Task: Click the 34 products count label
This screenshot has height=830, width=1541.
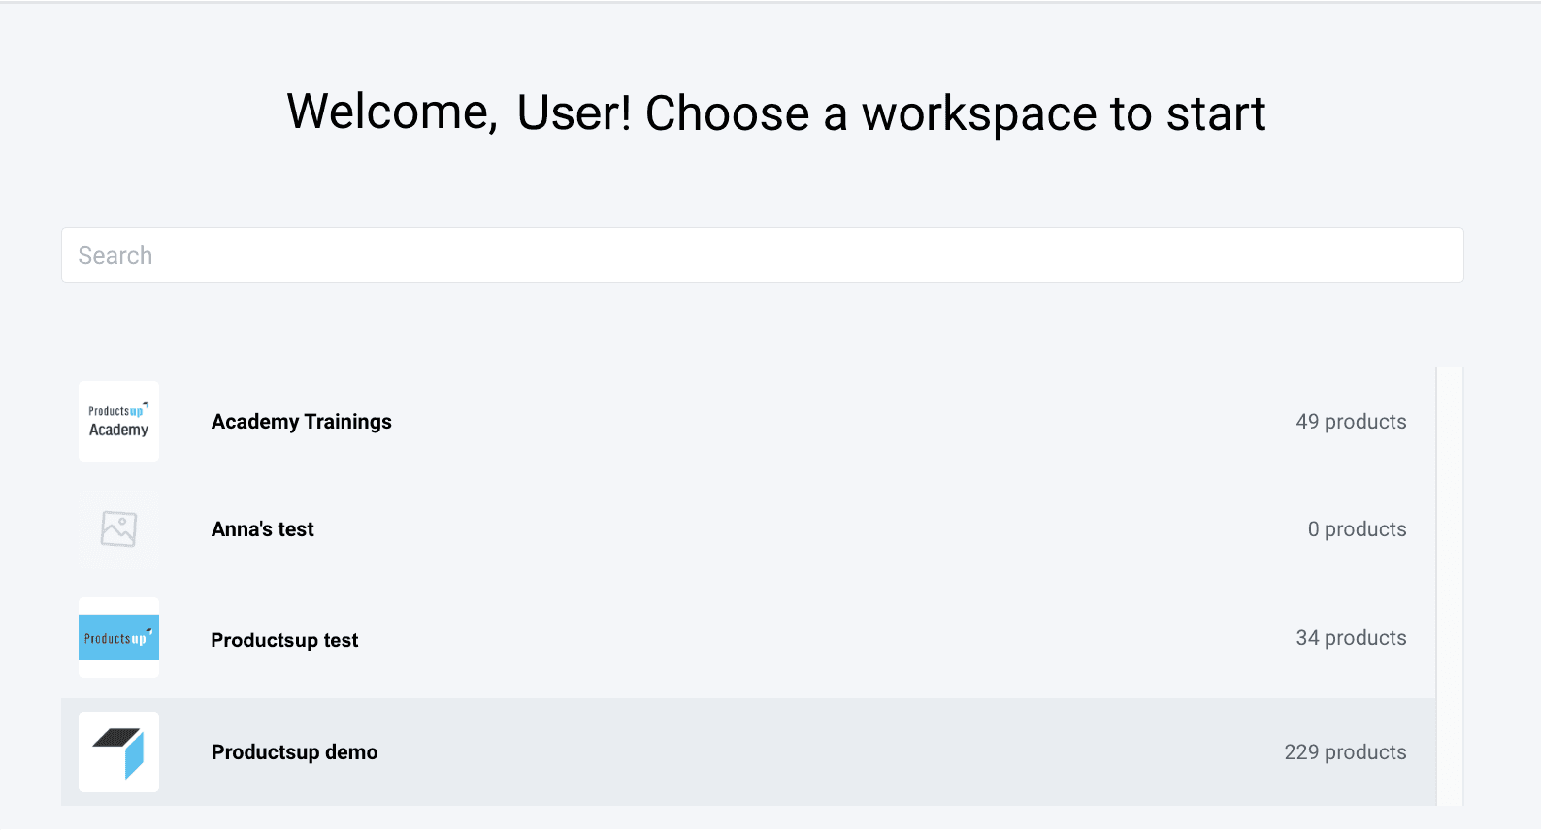Action: click(x=1351, y=638)
